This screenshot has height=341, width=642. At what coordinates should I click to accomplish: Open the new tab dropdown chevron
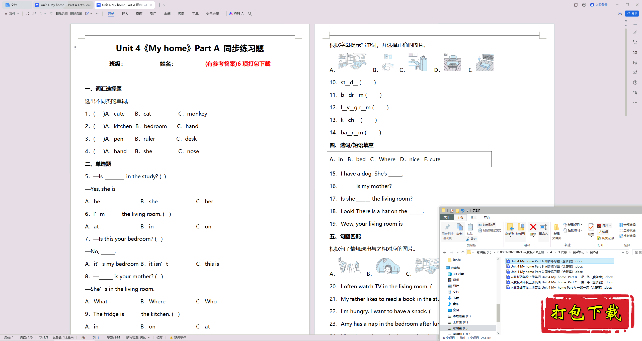click(x=164, y=5)
